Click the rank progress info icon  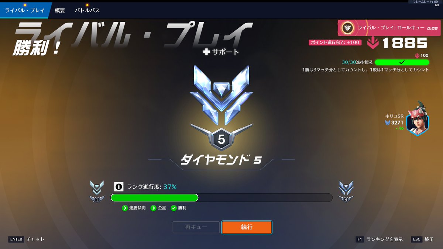coord(119,187)
